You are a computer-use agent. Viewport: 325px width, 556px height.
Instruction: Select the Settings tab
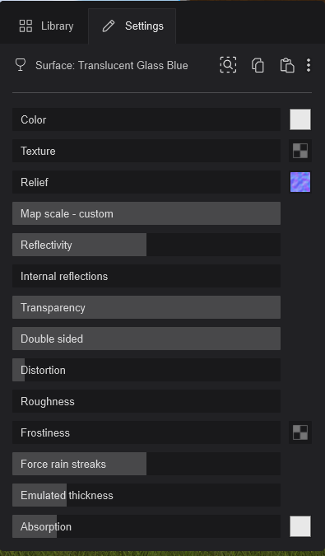(x=132, y=26)
